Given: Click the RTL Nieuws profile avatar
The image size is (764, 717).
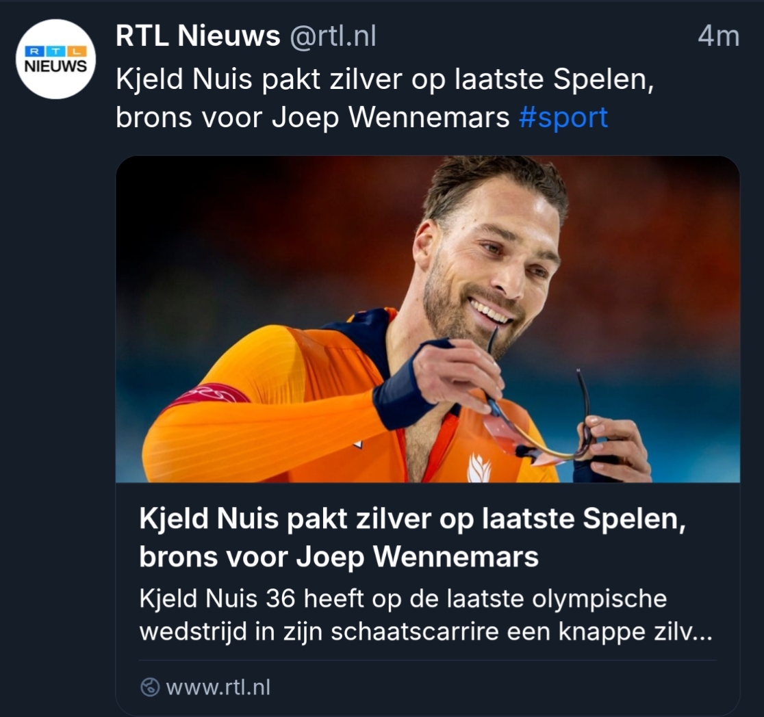Looking at the screenshot, I should [x=56, y=60].
